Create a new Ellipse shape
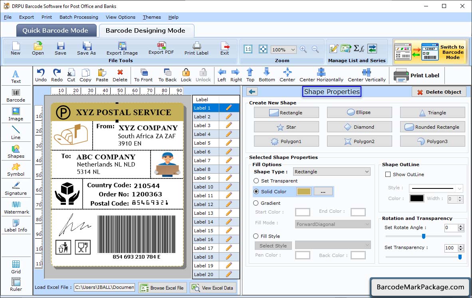472x298 pixels. pyautogui.click(x=359, y=112)
